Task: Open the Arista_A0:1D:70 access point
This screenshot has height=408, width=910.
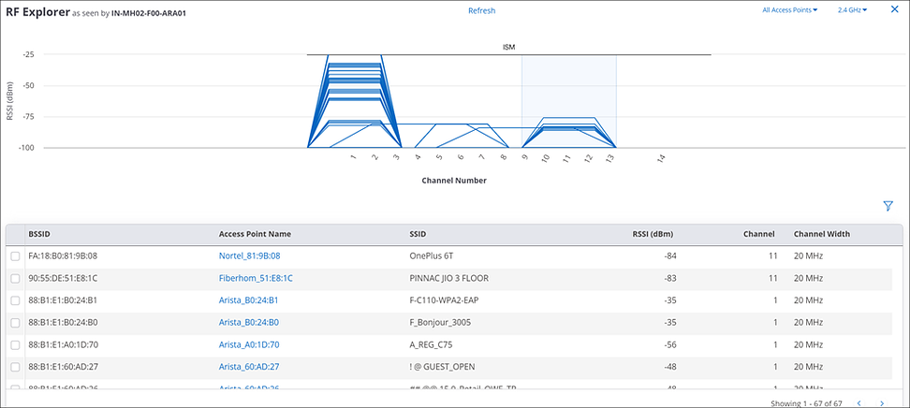Action: coord(249,344)
